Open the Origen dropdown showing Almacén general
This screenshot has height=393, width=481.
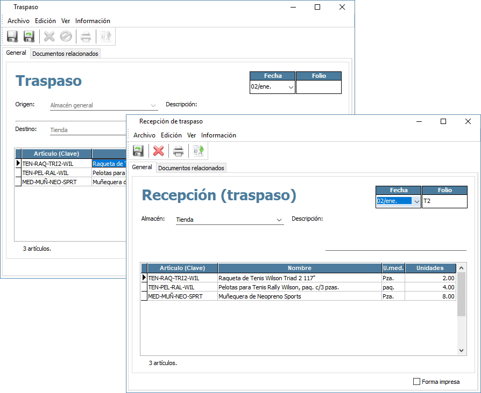(x=153, y=106)
